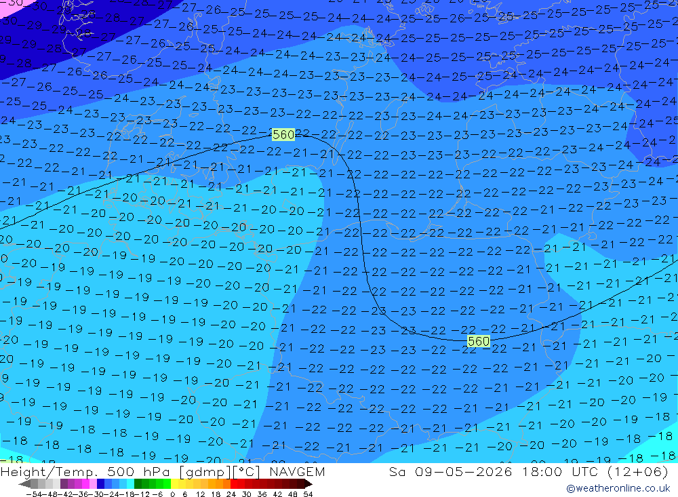Click the left gray arrow end of the scale
This screenshot has height=497, width=678.
tap(24, 484)
